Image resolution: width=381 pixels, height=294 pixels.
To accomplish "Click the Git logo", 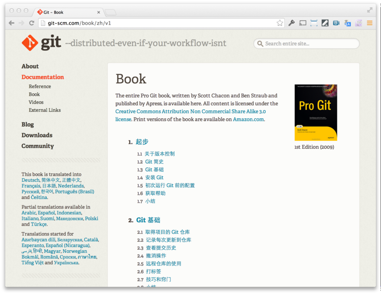I will tap(41, 43).
